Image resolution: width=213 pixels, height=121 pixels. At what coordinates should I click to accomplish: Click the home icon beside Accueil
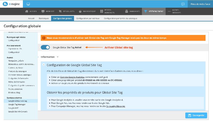[27, 11]
